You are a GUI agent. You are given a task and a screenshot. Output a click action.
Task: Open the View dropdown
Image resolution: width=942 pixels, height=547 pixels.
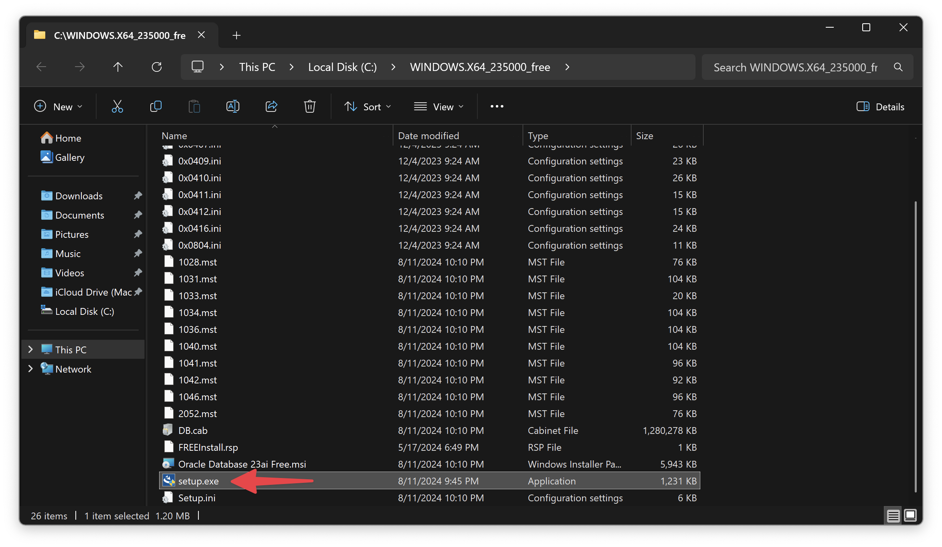pyautogui.click(x=439, y=107)
